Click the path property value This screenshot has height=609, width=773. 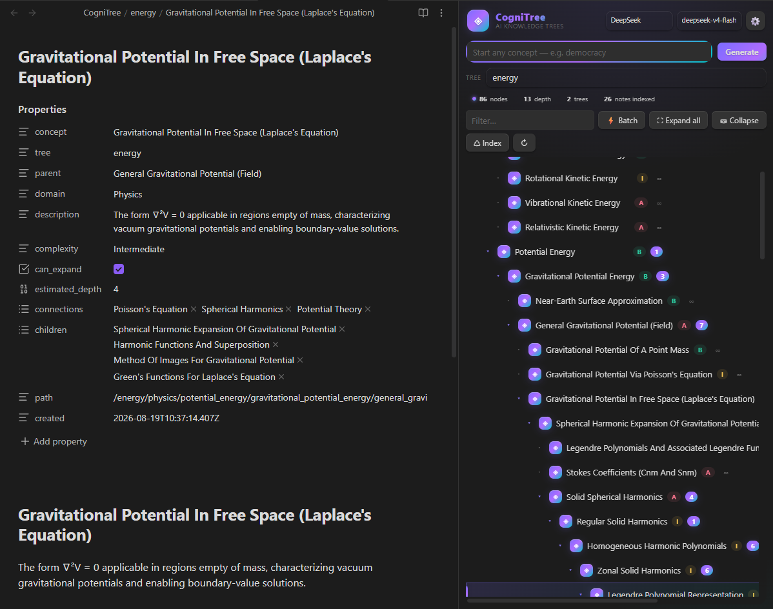(x=270, y=397)
